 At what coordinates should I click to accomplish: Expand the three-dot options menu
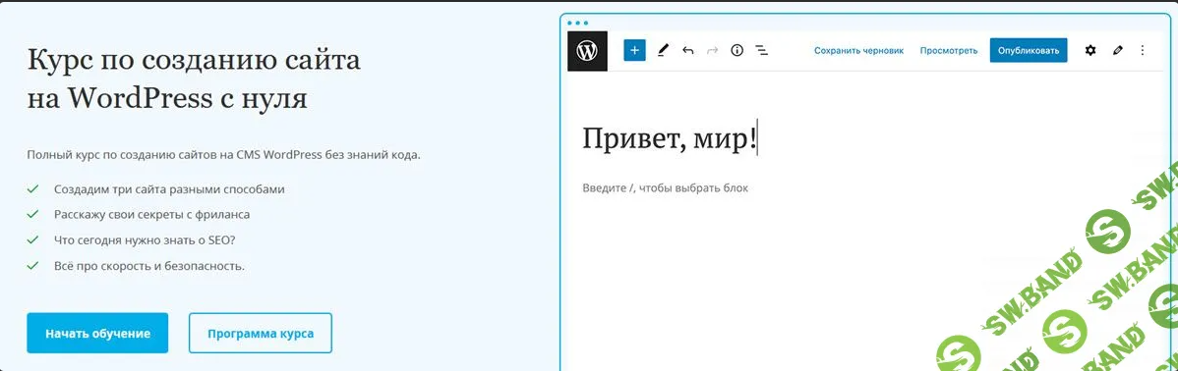[1143, 50]
